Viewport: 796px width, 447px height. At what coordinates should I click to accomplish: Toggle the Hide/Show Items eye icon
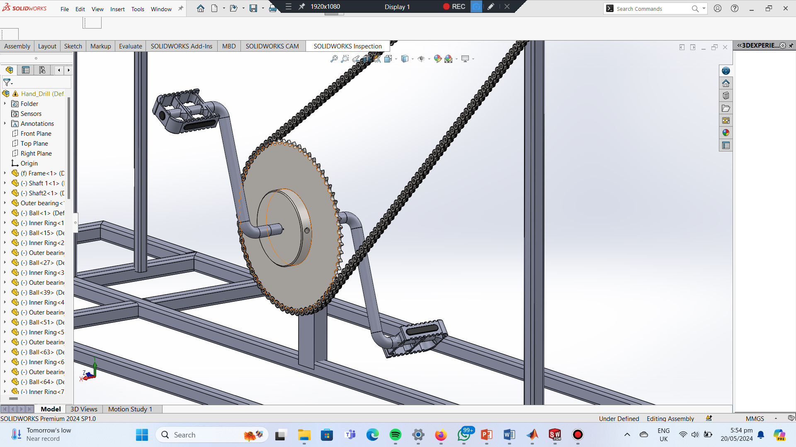click(421, 59)
